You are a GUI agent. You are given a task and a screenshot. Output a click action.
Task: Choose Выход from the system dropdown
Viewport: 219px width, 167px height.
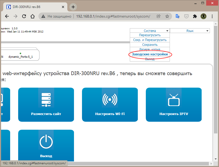click(150, 59)
